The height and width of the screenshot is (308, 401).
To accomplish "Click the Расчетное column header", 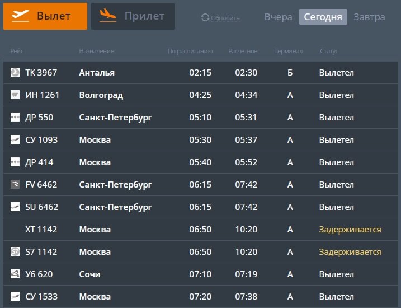I will [243, 51].
